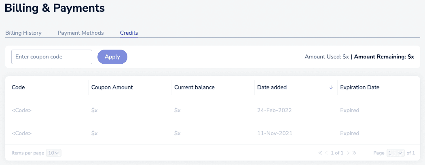The image size is (425, 165).
Task: Sort by Expiration Date column header
Action: click(x=360, y=88)
